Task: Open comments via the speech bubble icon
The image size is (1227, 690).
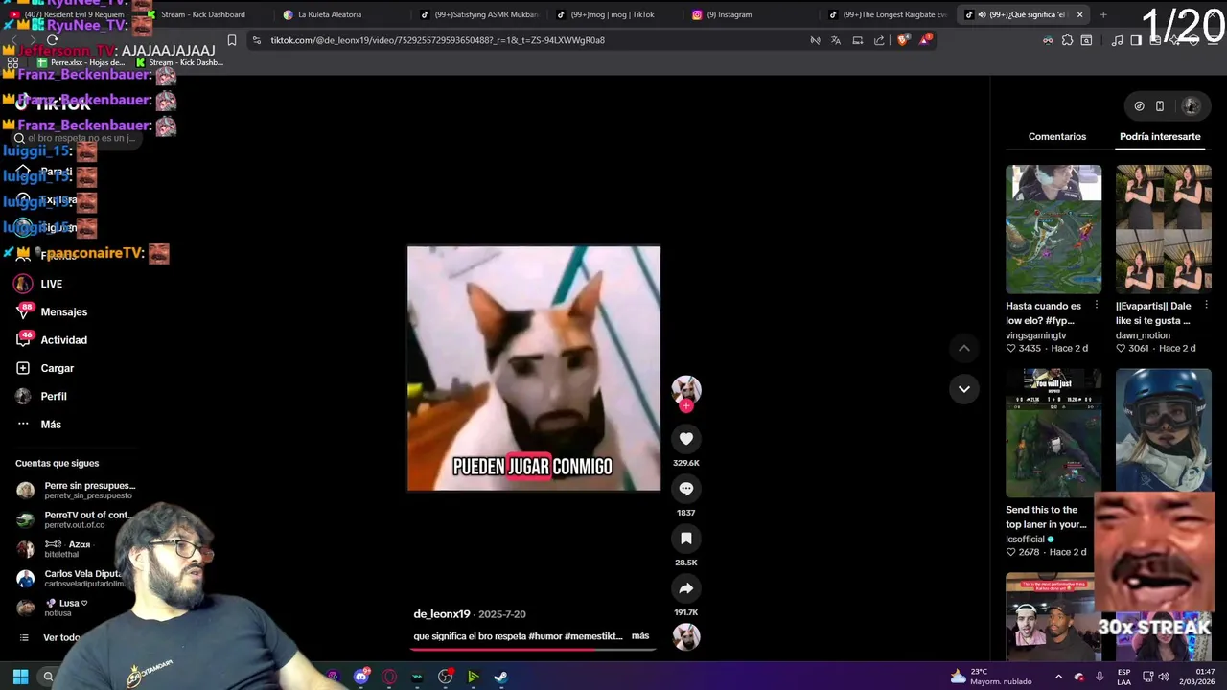Action: (685, 489)
